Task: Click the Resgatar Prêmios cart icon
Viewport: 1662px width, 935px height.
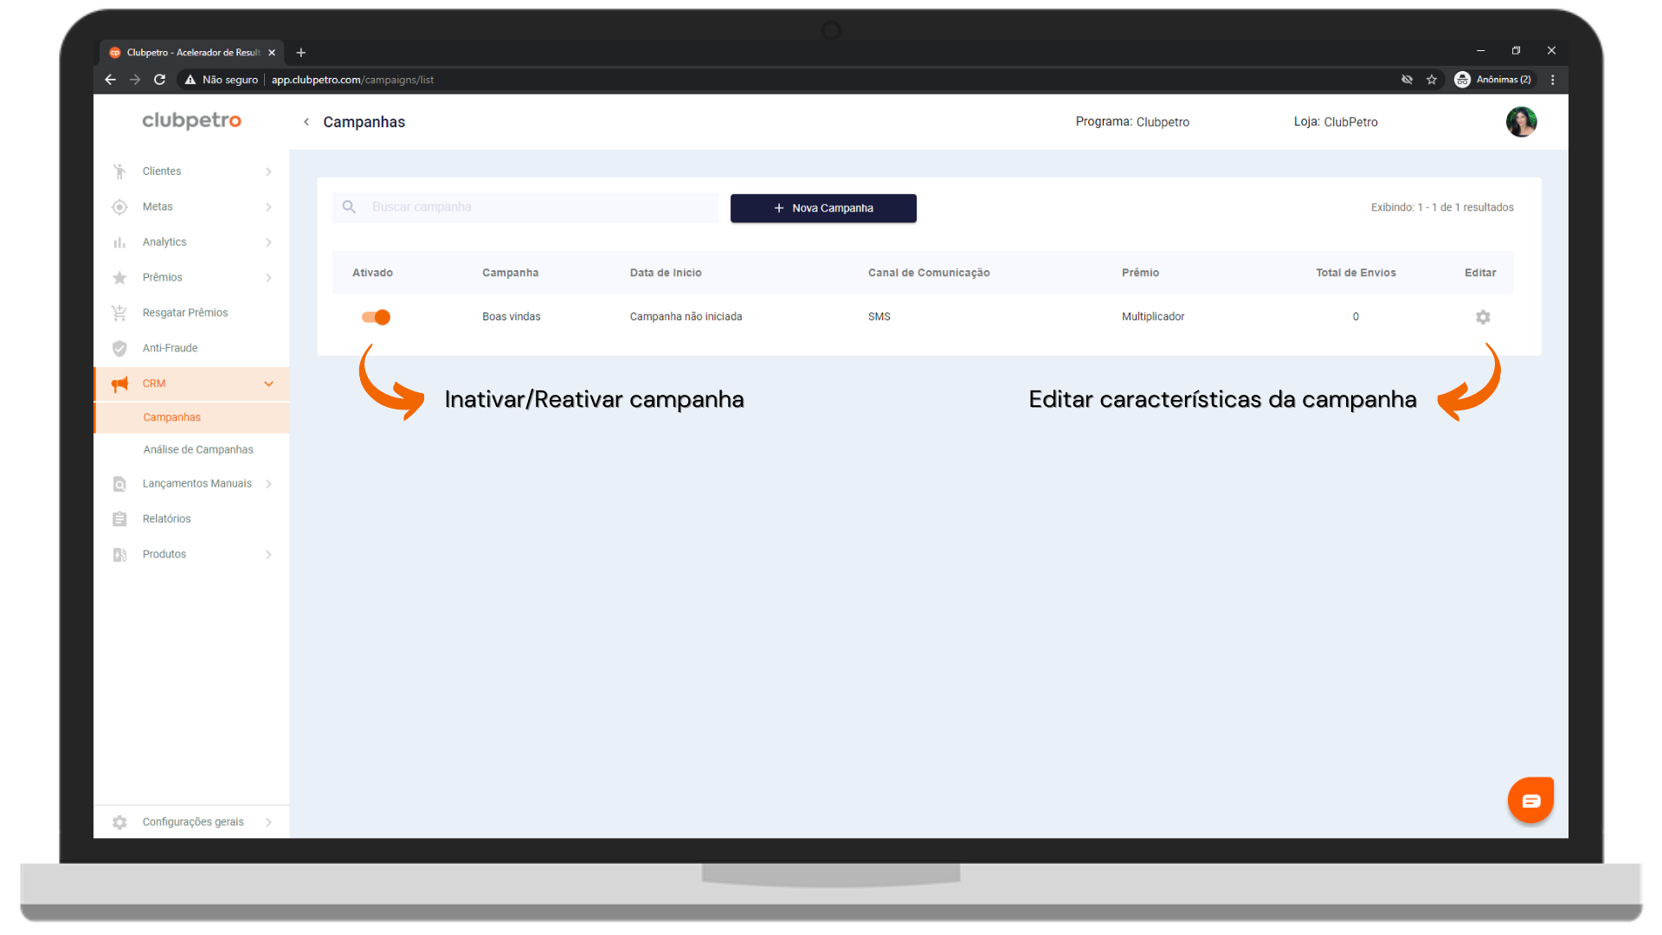Action: point(119,313)
